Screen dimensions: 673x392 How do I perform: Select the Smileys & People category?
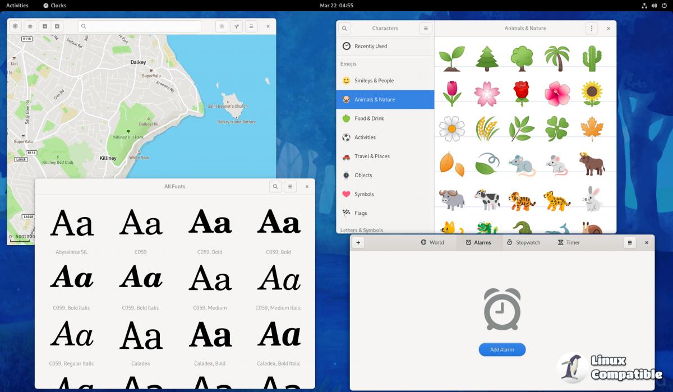pyautogui.click(x=385, y=80)
